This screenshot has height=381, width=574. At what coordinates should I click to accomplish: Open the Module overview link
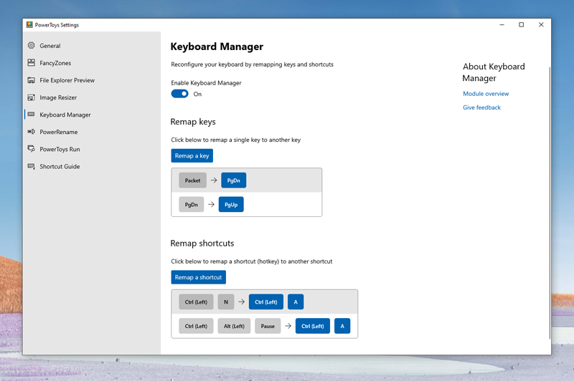coord(486,94)
